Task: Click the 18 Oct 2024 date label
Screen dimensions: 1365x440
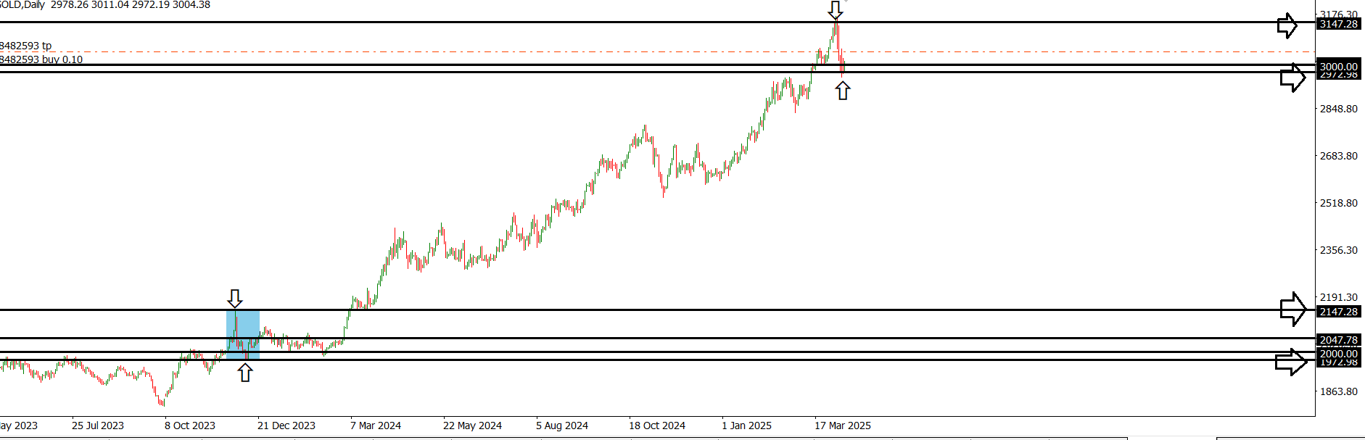Action: tap(657, 426)
